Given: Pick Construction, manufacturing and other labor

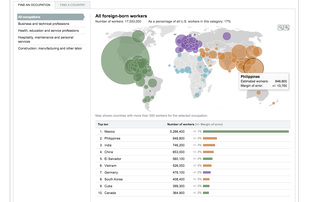Looking at the screenshot, I should (50, 48).
